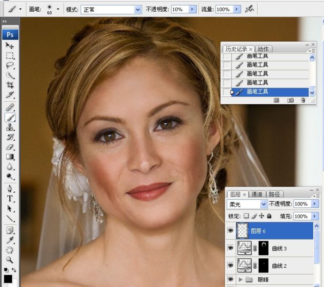Select the Lasso tool
The width and height of the screenshot is (324, 287).
tap(9, 65)
